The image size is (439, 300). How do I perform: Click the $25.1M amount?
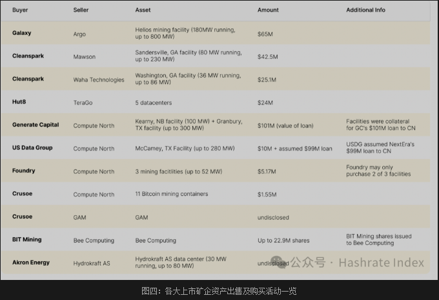click(267, 80)
